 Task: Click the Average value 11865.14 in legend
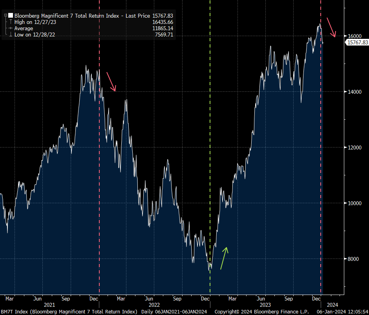(x=163, y=29)
